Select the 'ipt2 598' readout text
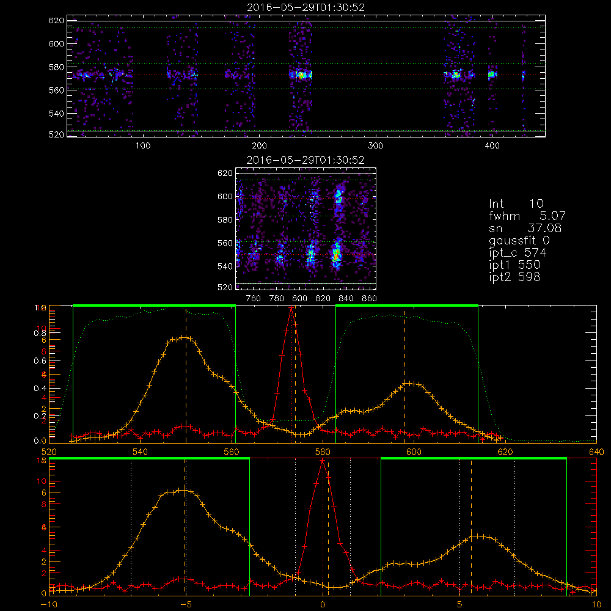611x611 pixels. (514, 277)
